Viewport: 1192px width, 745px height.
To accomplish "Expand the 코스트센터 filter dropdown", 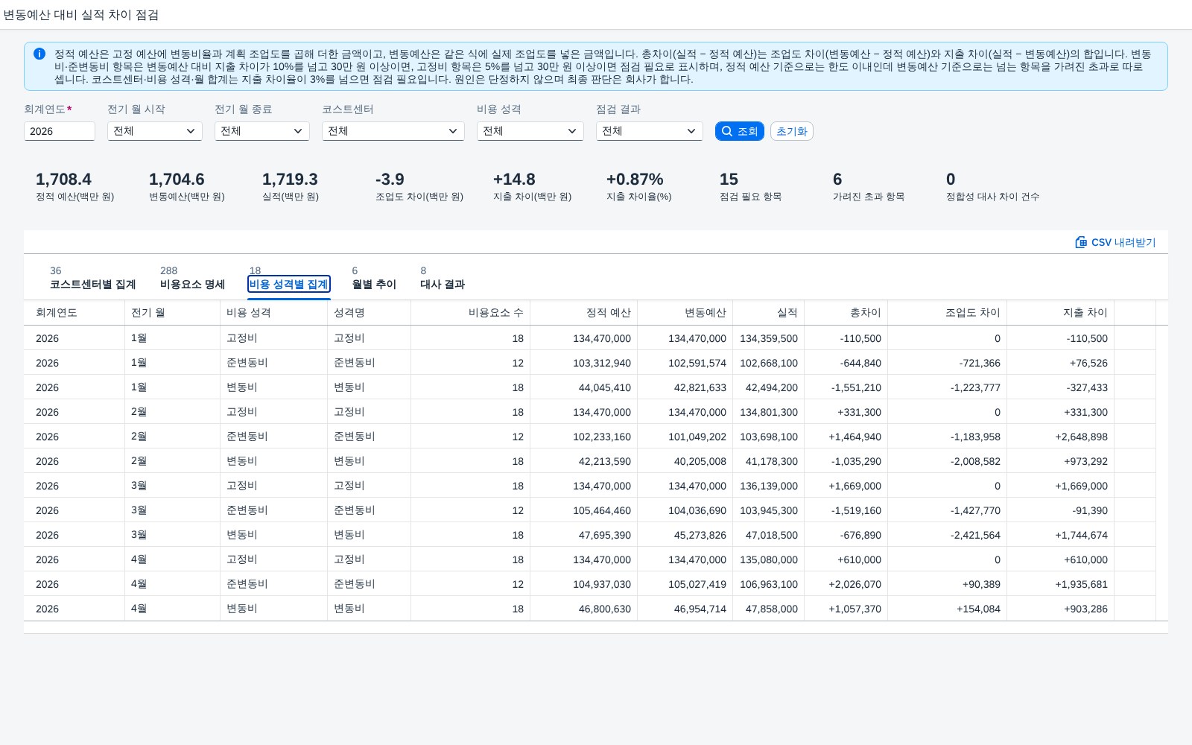I will click(x=393, y=131).
